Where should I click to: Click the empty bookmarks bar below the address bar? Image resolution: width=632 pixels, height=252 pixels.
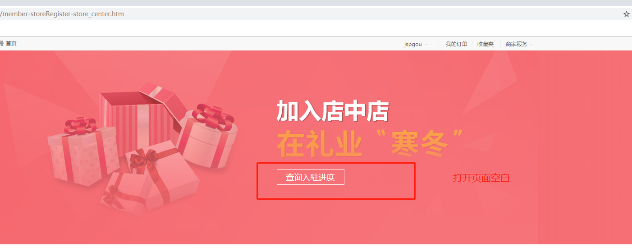[x=316, y=28]
